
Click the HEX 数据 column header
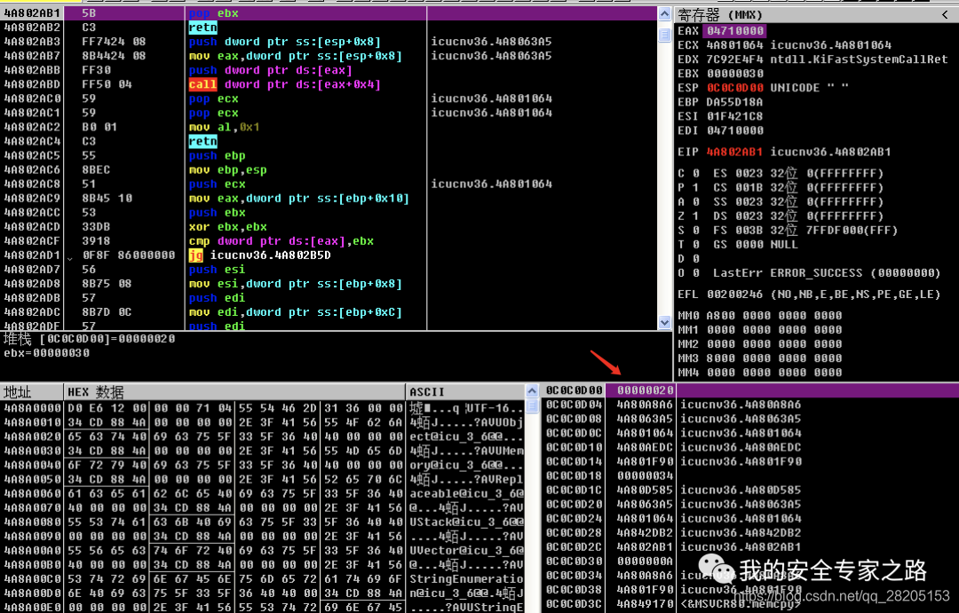(x=234, y=392)
